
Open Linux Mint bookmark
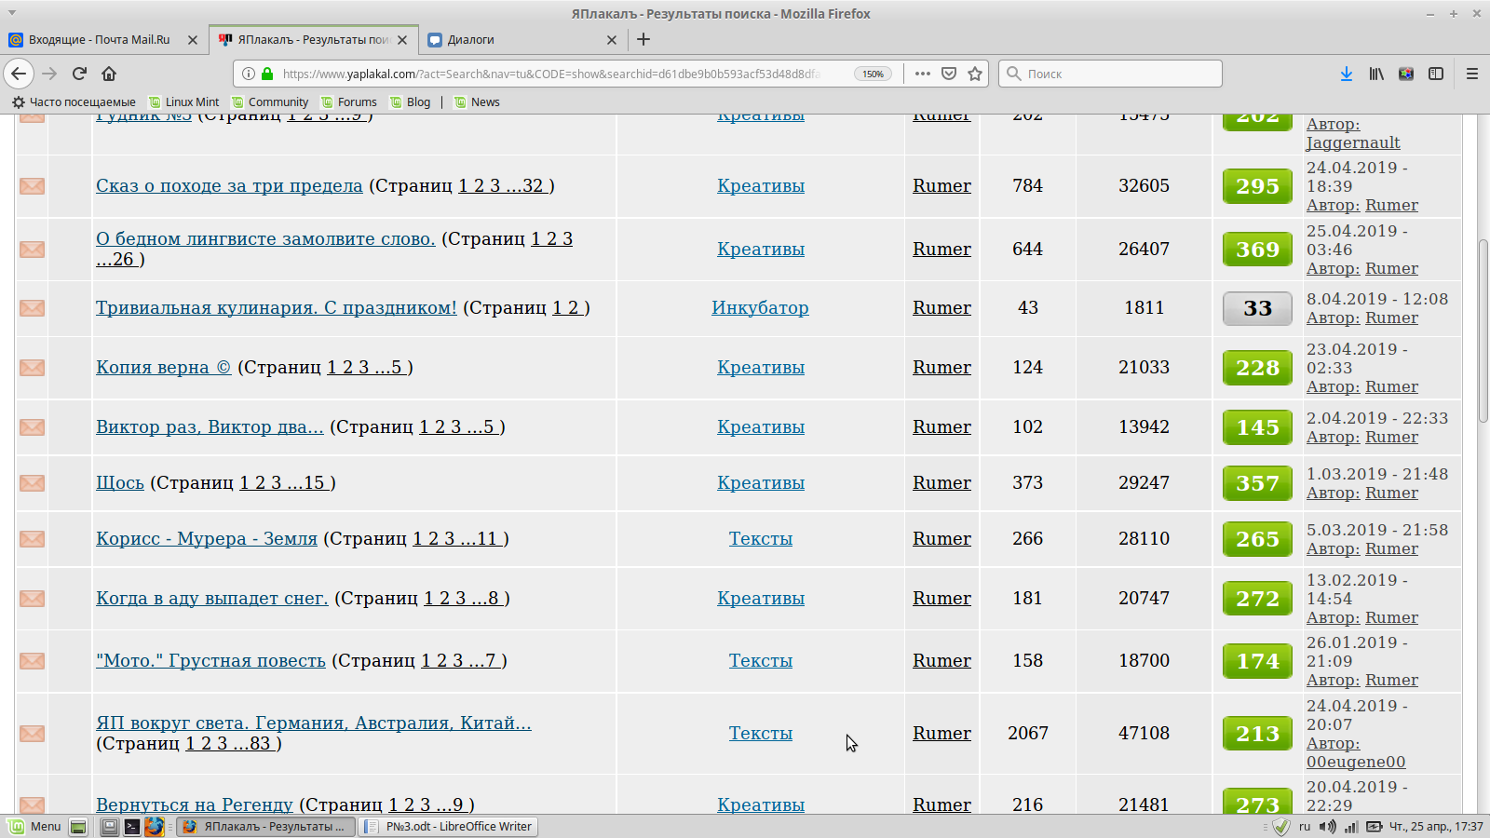pyautogui.click(x=184, y=102)
